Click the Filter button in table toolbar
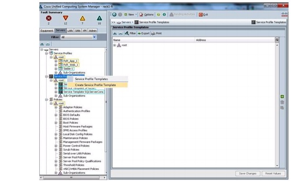Image resolution: width=291 pixels, height=182 pixels. (x=130, y=33)
